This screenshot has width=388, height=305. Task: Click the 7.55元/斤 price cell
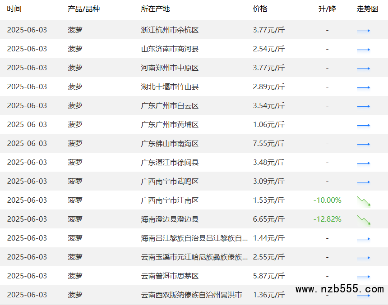tap(269, 144)
